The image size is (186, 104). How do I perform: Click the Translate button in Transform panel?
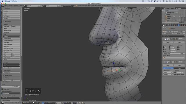12,11
